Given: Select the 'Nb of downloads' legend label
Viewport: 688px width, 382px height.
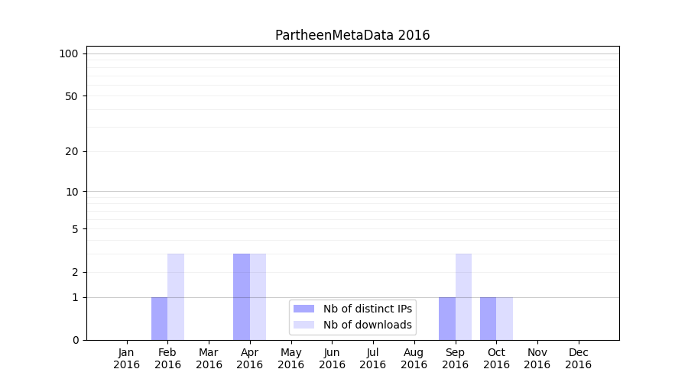Looking at the screenshot, I should tap(367, 325).
